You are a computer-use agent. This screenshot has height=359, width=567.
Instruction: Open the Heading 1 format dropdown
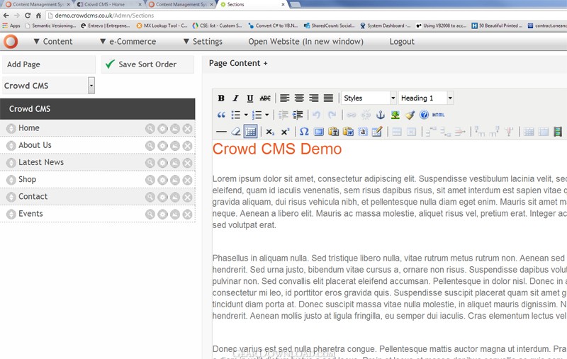(x=426, y=98)
